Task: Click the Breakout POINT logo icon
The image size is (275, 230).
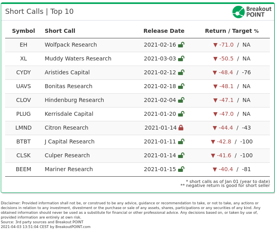Action: (x=238, y=12)
